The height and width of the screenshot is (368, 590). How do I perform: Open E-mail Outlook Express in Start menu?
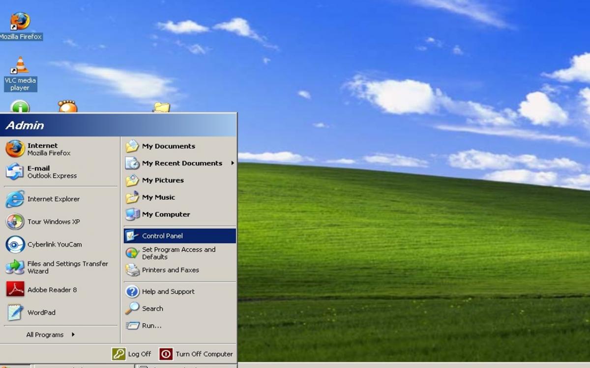point(61,172)
